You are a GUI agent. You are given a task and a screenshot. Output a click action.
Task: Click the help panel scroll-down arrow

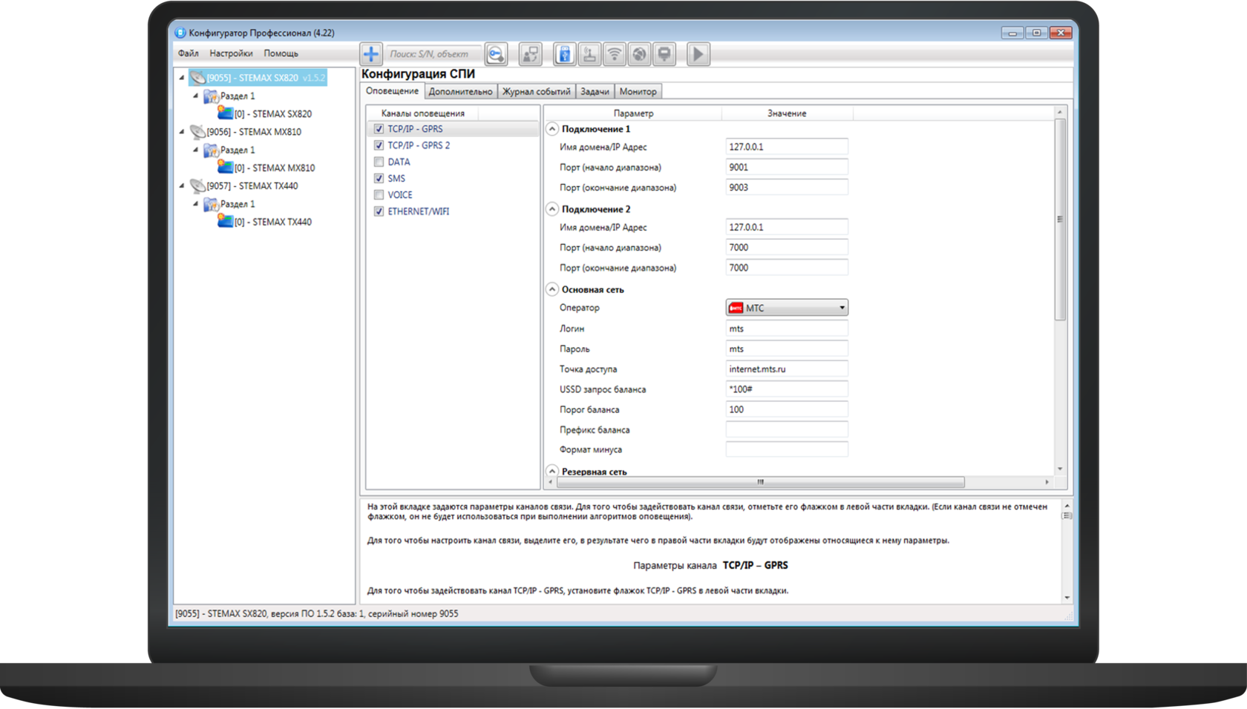(x=1067, y=598)
